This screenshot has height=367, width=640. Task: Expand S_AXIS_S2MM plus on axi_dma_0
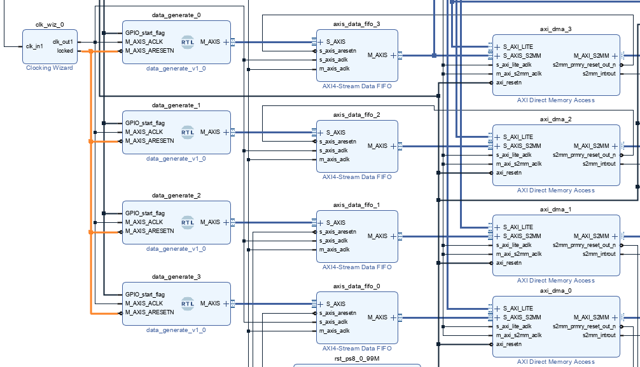pyautogui.click(x=497, y=317)
